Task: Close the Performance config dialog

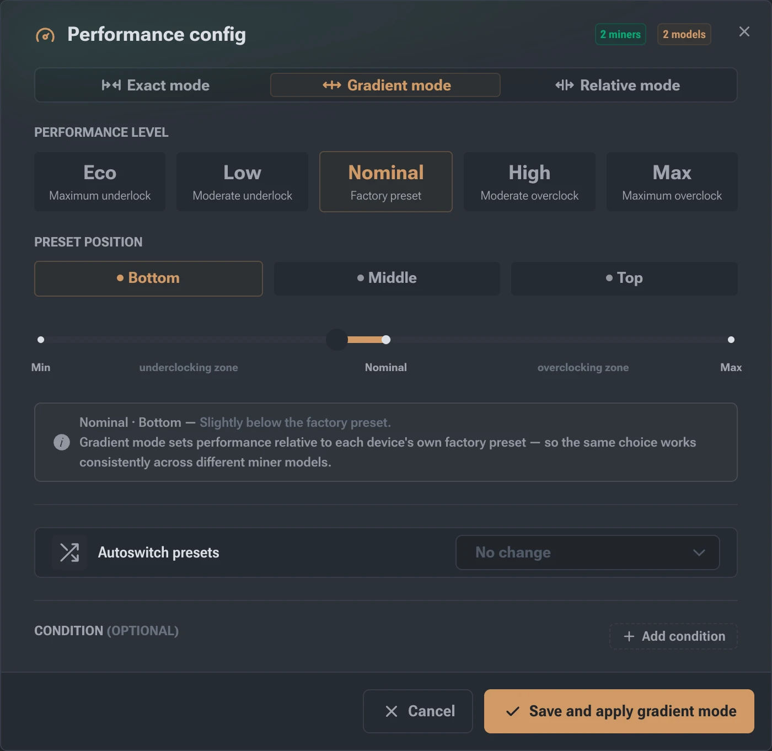Action: click(744, 32)
